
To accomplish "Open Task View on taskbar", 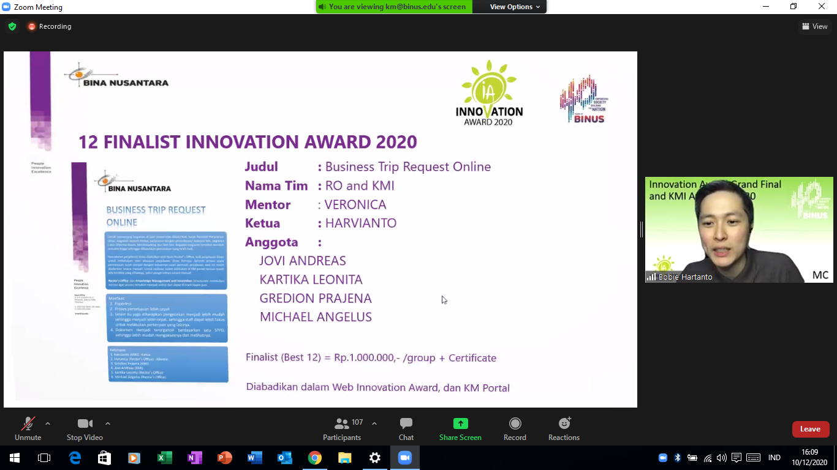I will tap(44, 458).
